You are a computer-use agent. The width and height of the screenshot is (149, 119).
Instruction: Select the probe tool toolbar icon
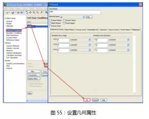point(41,12)
